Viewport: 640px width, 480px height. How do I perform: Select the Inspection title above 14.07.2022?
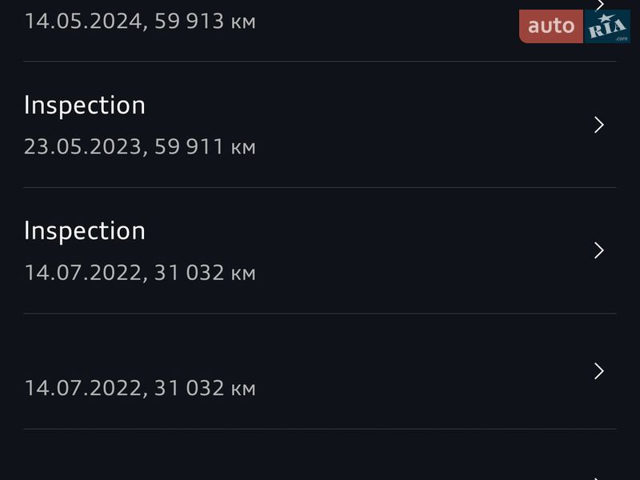pos(85,230)
